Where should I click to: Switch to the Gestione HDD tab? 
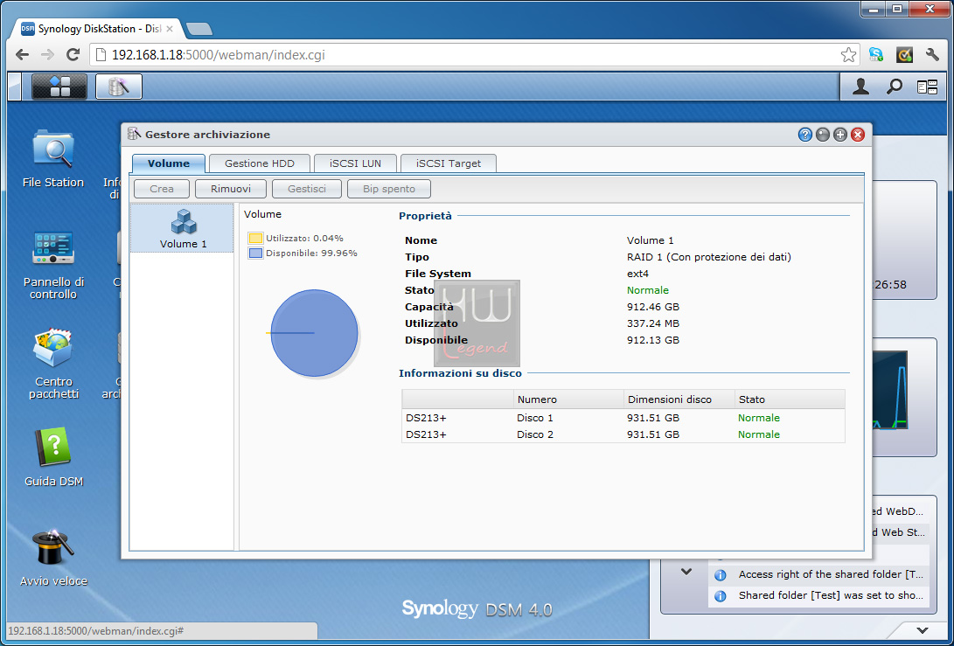pos(259,163)
